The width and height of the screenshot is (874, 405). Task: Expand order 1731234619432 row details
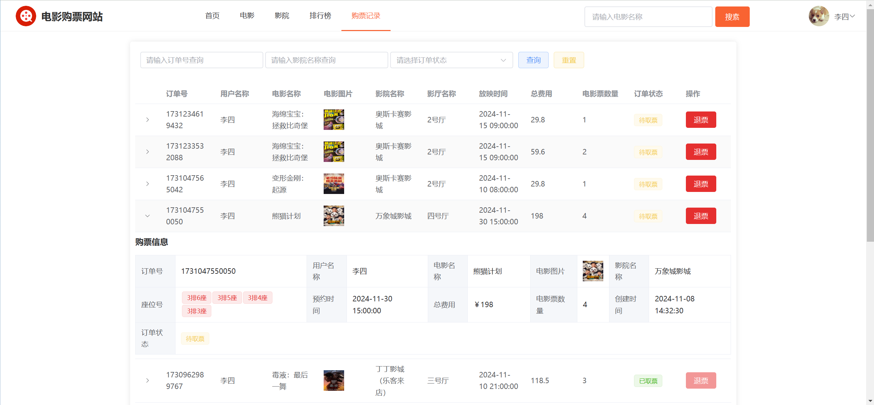click(147, 120)
